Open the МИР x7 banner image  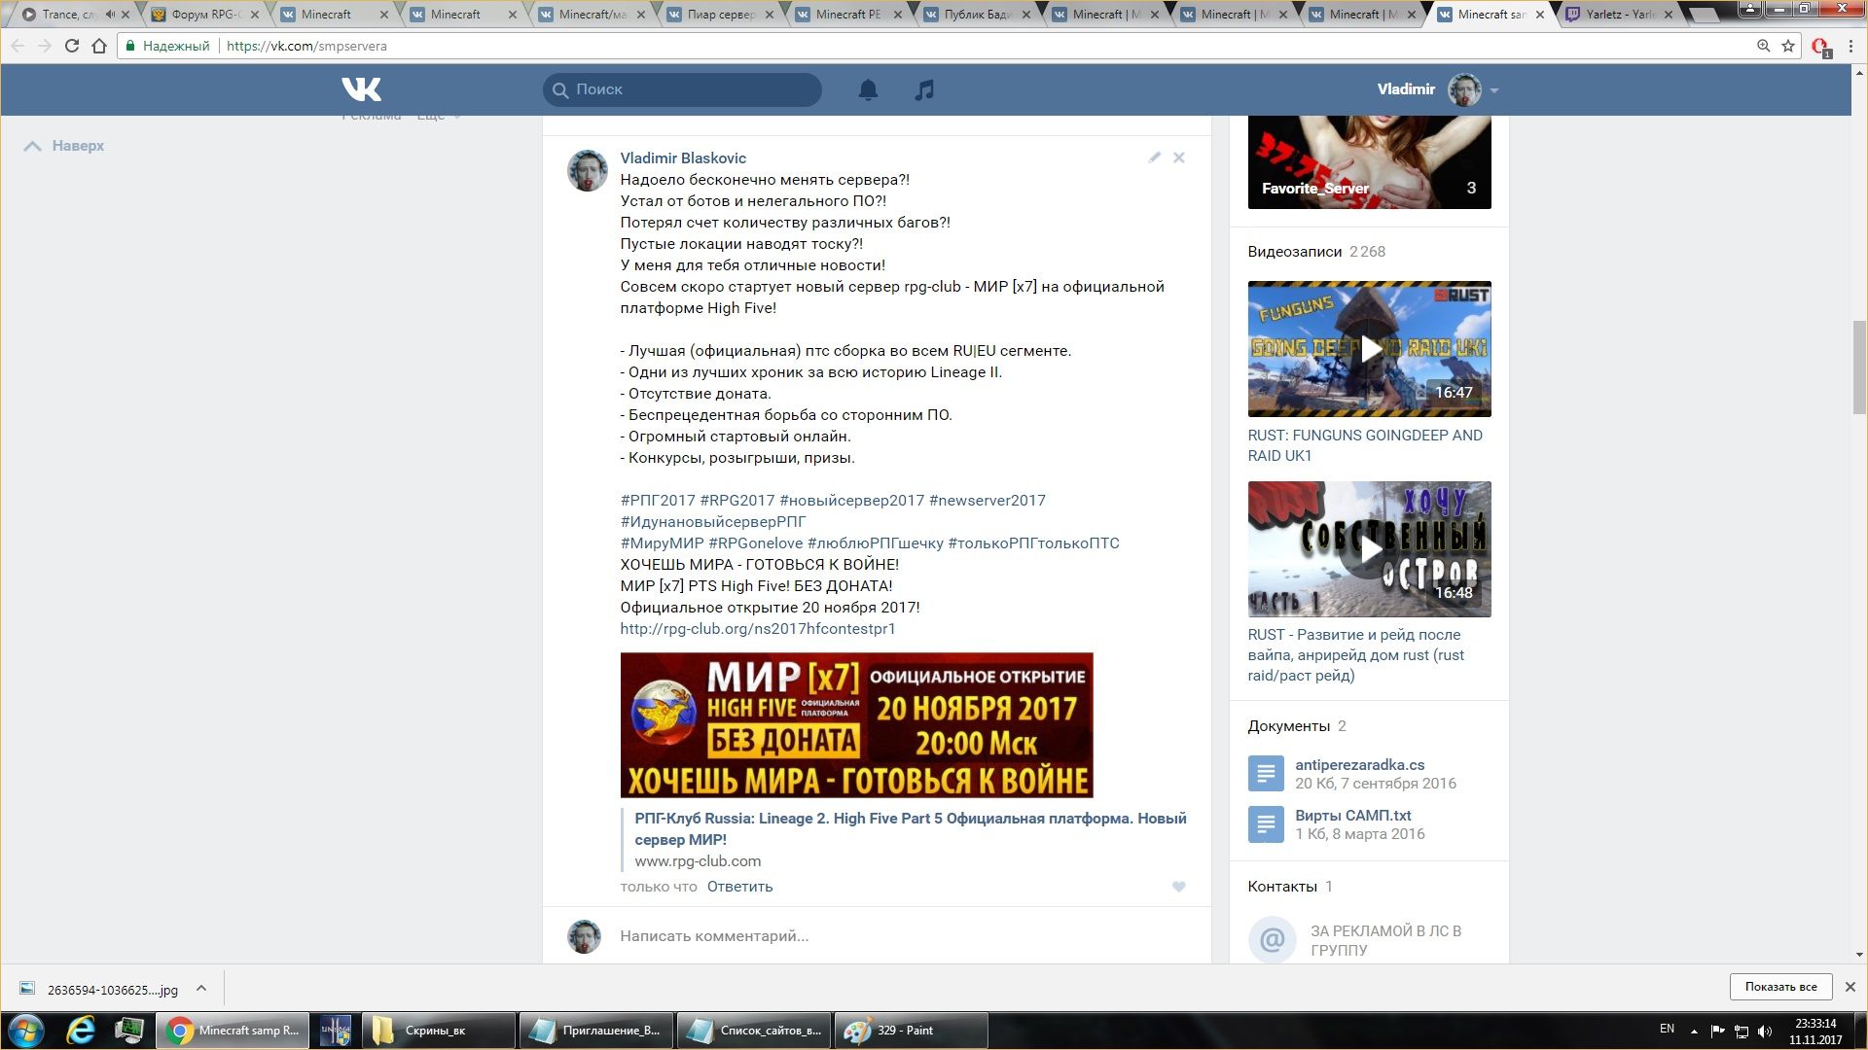856,725
